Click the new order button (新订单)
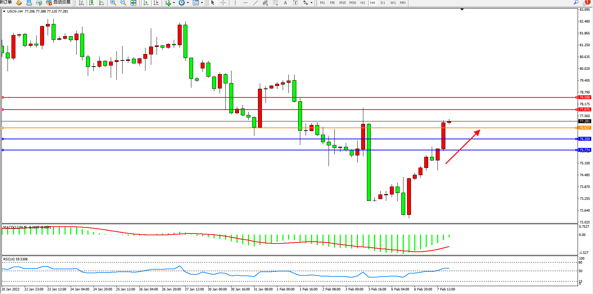The image size is (593, 294). point(6,3)
